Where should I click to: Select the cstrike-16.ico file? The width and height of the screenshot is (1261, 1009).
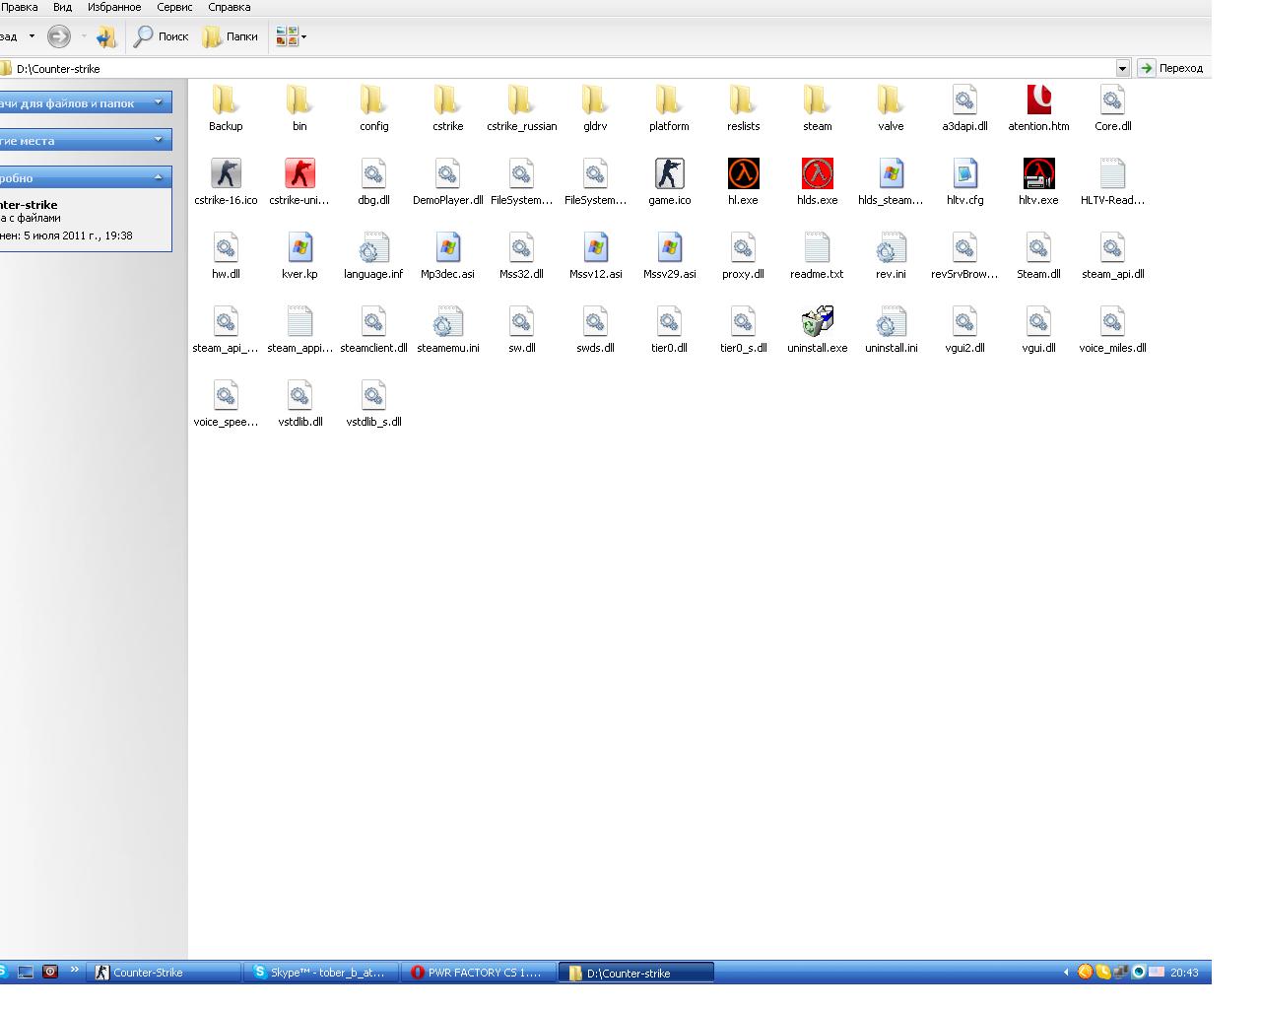click(x=226, y=174)
